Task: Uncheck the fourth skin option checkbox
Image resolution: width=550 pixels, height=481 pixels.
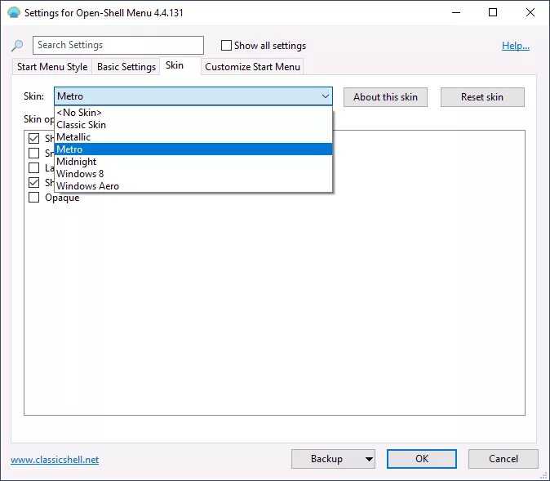Action: tap(33, 183)
